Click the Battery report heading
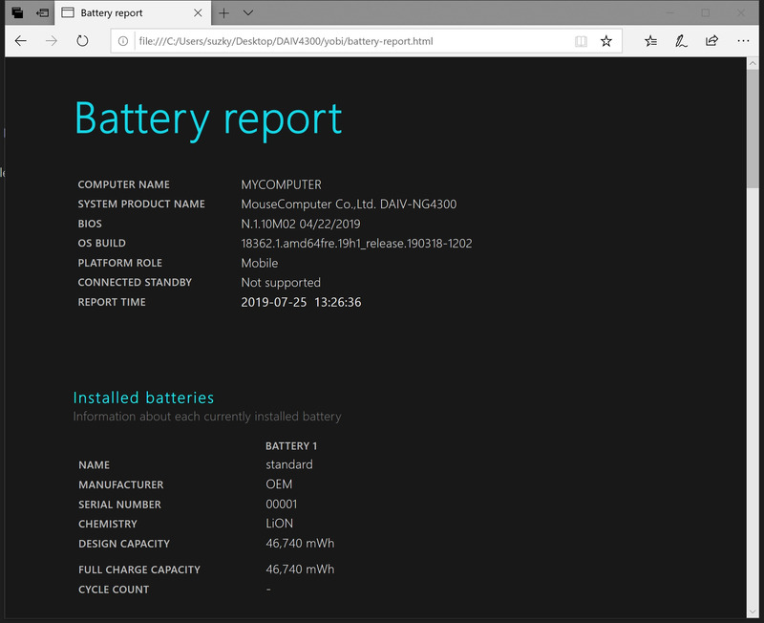The width and height of the screenshot is (764, 623). (x=208, y=118)
